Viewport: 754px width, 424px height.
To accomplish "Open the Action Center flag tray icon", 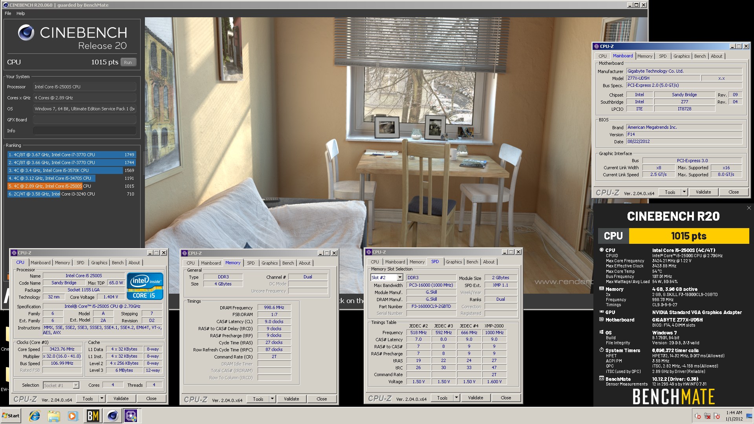I will click(717, 416).
